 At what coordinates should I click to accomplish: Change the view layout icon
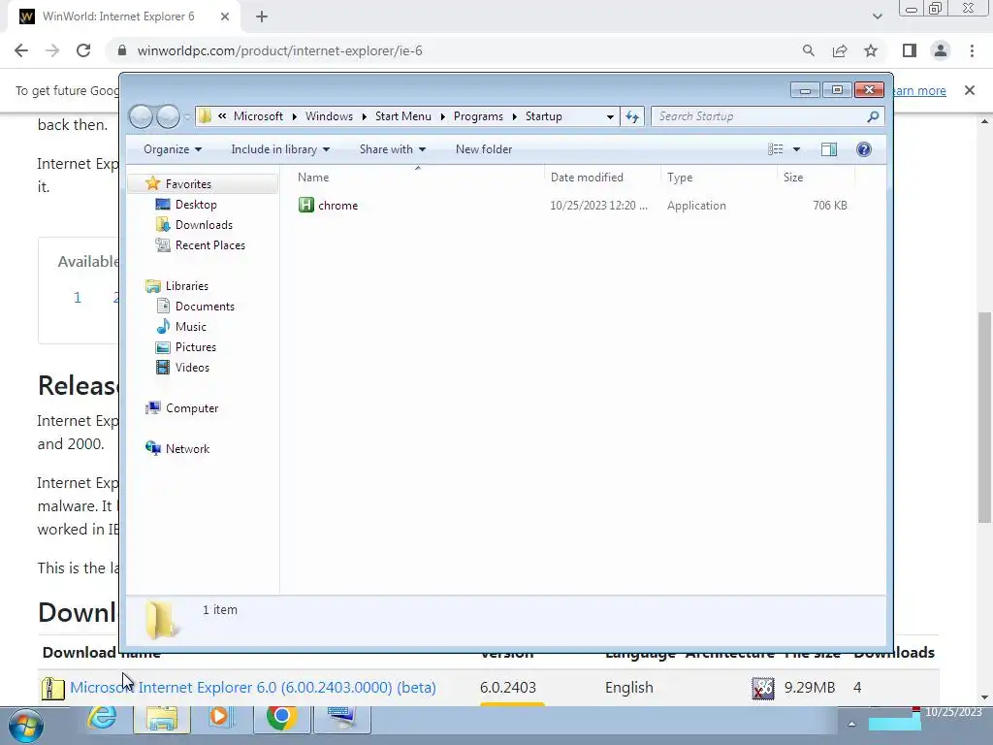(x=776, y=148)
